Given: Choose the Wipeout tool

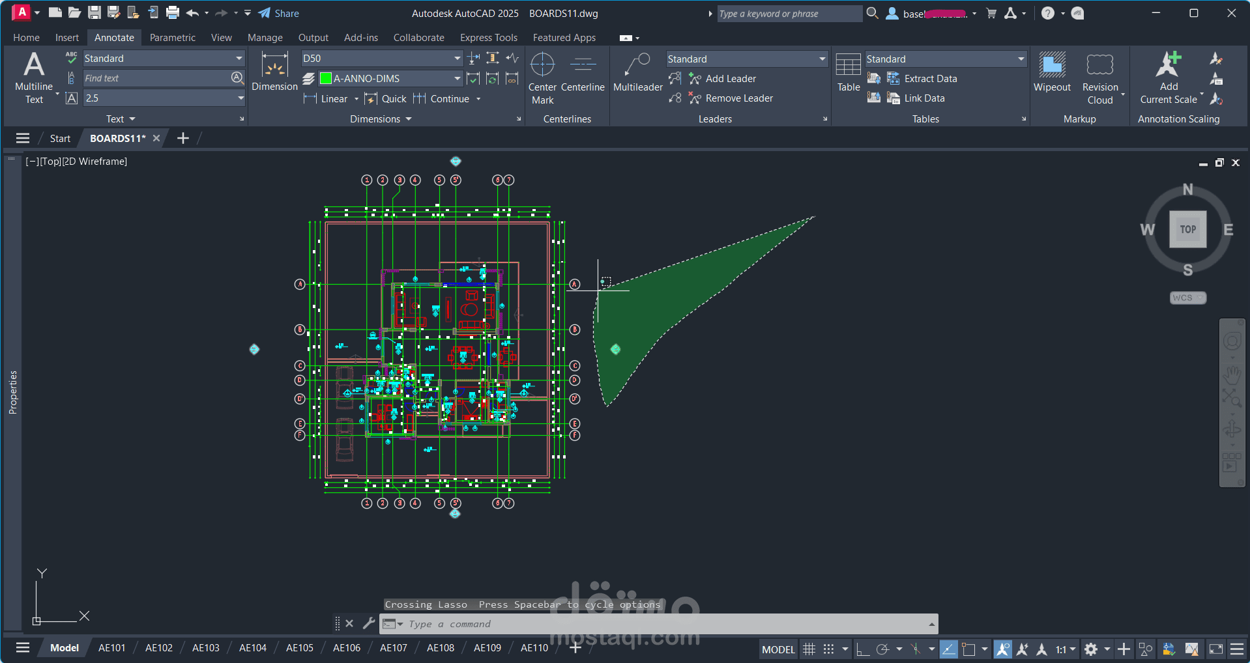Looking at the screenshot, I should point(1052,72).
